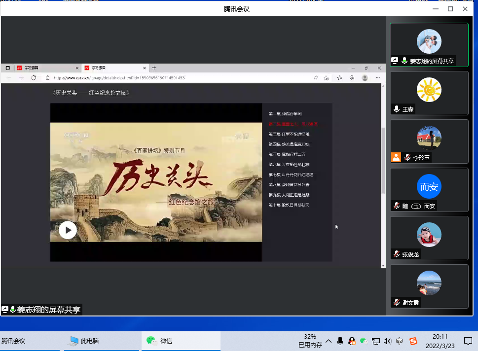
Task: Click the network icon in system tray
Action: (x=376, y=341)
